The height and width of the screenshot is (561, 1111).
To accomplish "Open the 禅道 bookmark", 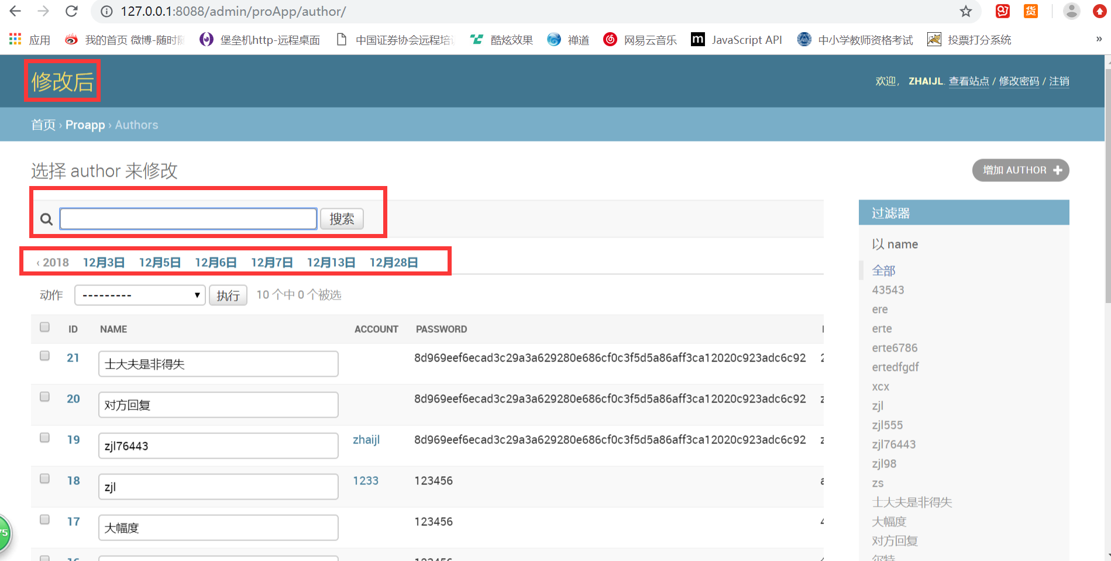I will 578,39.
